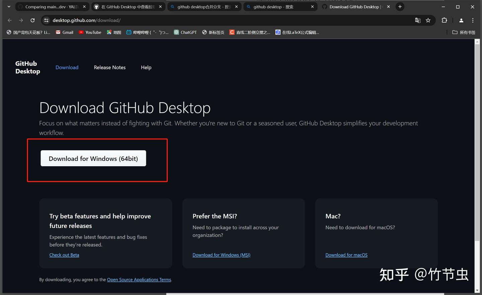Open the browser profile icon
The height and width of the screenshot is (295, 482).
[461, 20]
